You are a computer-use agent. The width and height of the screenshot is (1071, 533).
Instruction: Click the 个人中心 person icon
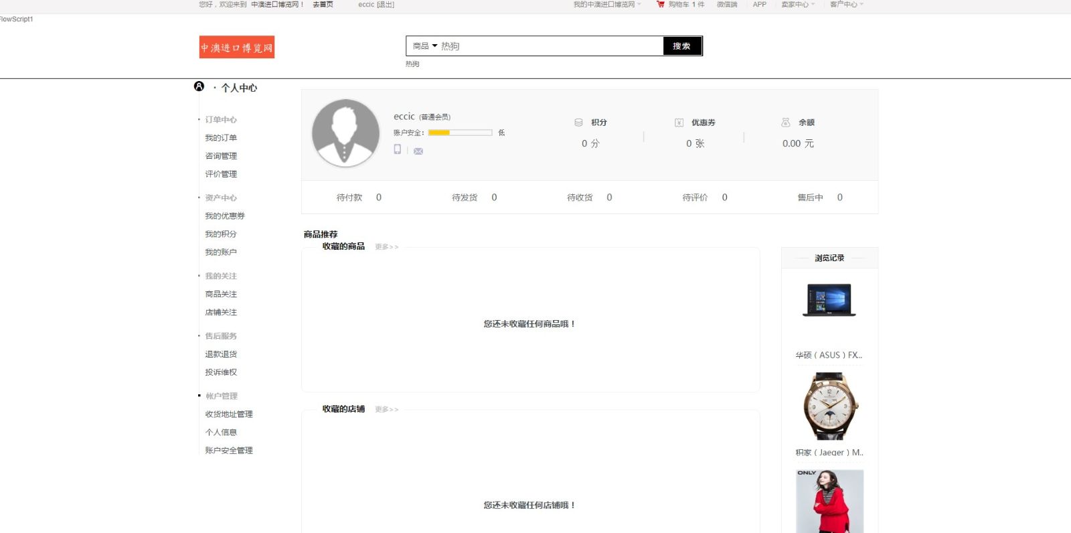click(x=199, y=86)
